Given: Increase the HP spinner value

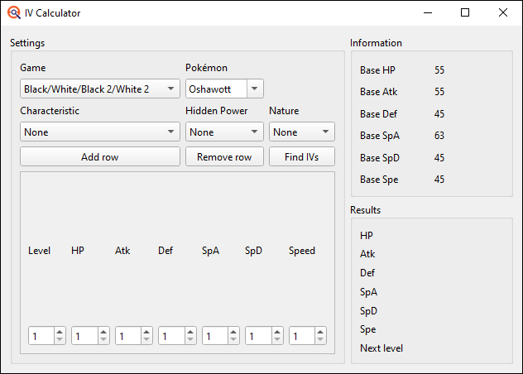Looking at the screenshot, I should click(x=103, y=332).
